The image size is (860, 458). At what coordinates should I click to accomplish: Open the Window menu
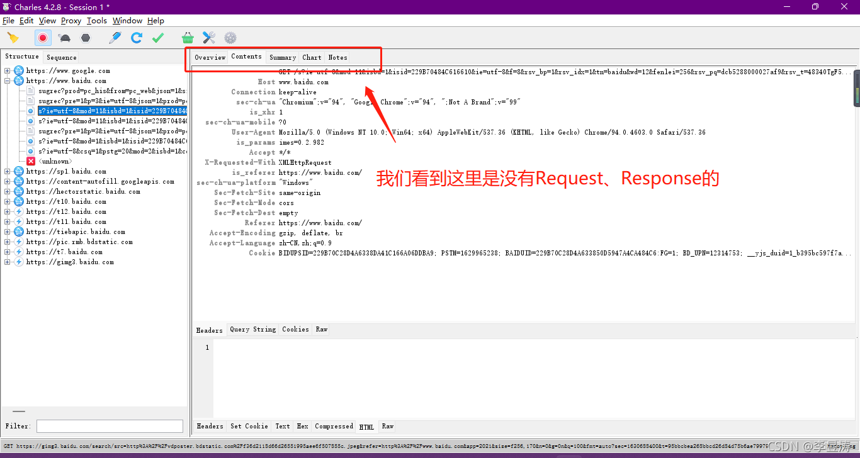click(128, 21)
